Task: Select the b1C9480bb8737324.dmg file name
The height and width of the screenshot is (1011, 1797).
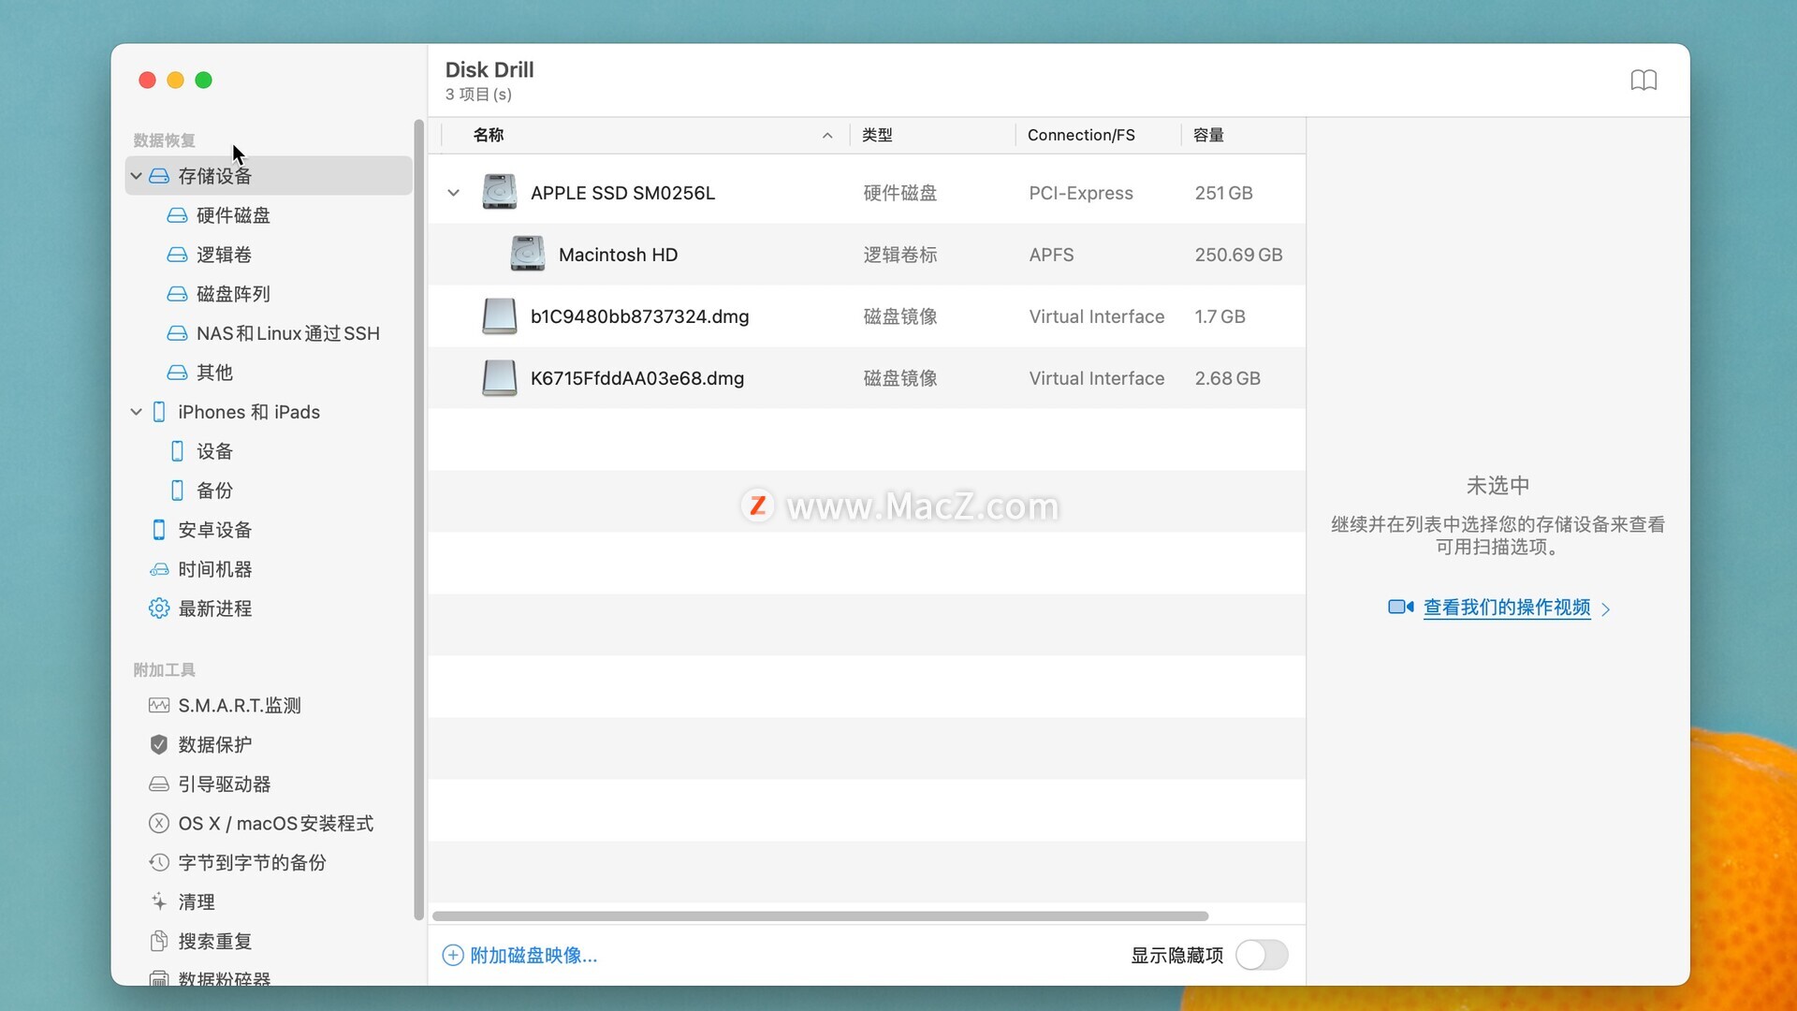Action: (639, 316)
